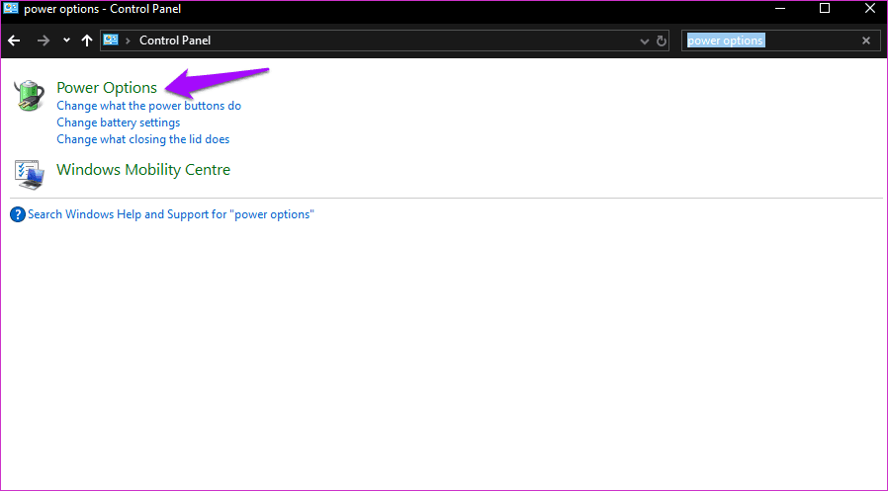Go back with the left arrow
This screenshot has height=491, width=888.
click(x=14, y=41)
